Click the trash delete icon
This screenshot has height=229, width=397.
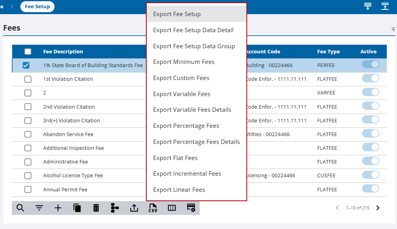coord(96,208)
